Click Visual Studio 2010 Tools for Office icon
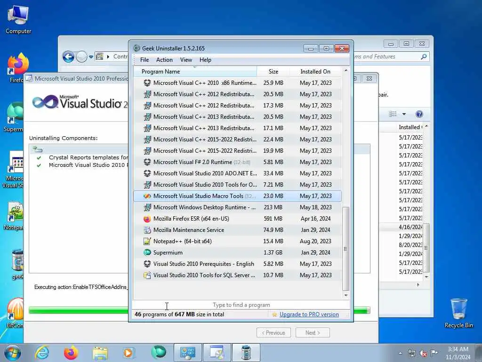This screenshot has height=362, width=482. 147,185
